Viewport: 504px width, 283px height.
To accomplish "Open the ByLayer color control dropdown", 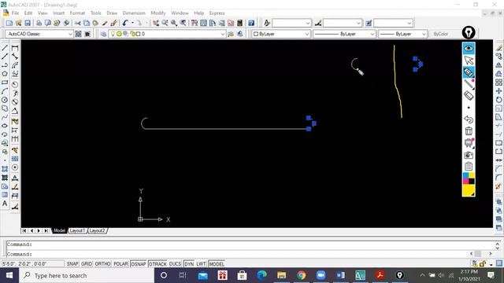I will (x=280, y=34).
